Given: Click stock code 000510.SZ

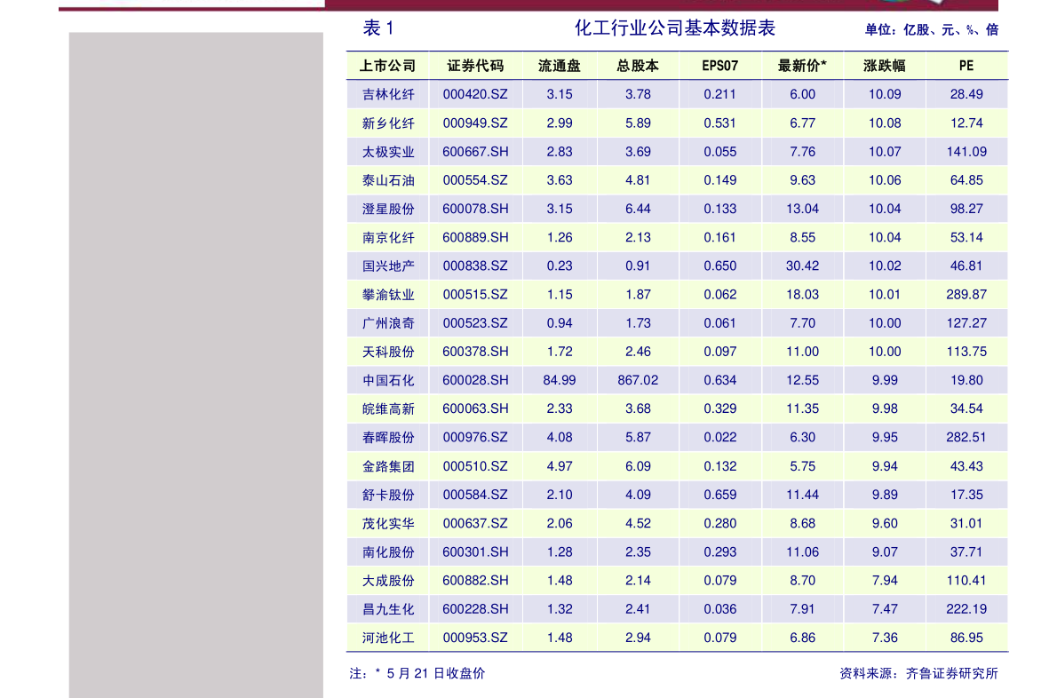Looking at the screenshot, I should click(x=475, y=466).
